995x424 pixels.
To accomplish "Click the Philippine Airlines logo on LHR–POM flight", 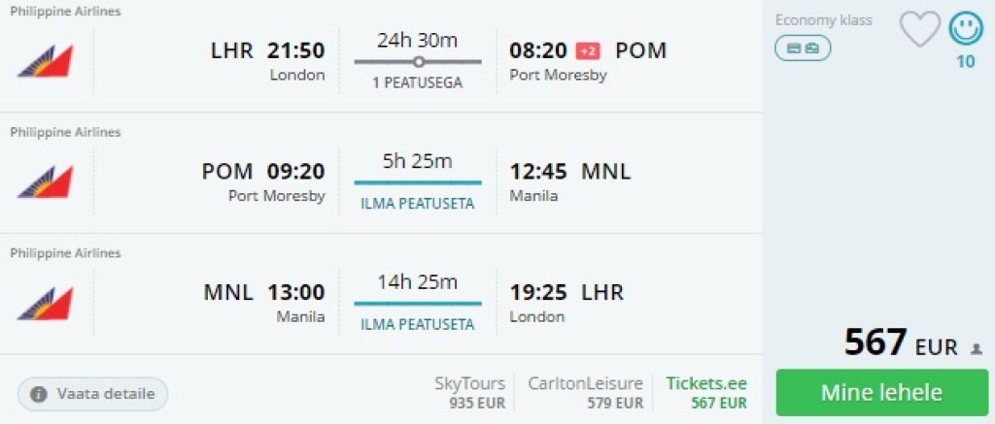I will pyautogui.click(x=45, y=61).
